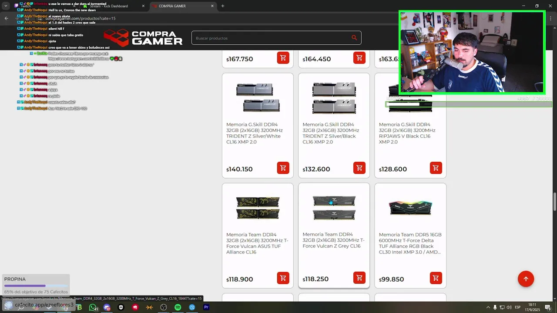Add Vulcan Z Grey $118.250 to cart
Screen dimensions: 557x313
pyautogui.click(x=359, y=278)
